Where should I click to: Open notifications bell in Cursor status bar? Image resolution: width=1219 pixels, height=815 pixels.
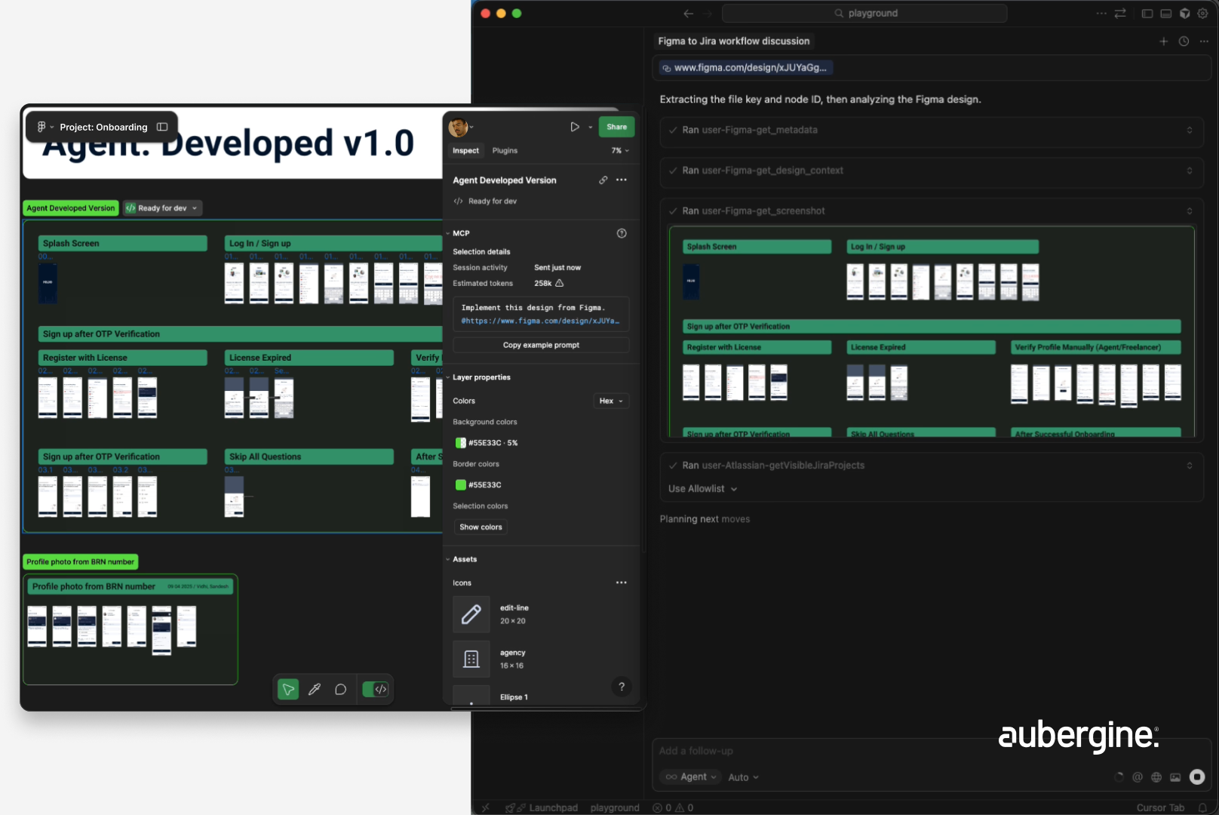tap(1203, 807)
